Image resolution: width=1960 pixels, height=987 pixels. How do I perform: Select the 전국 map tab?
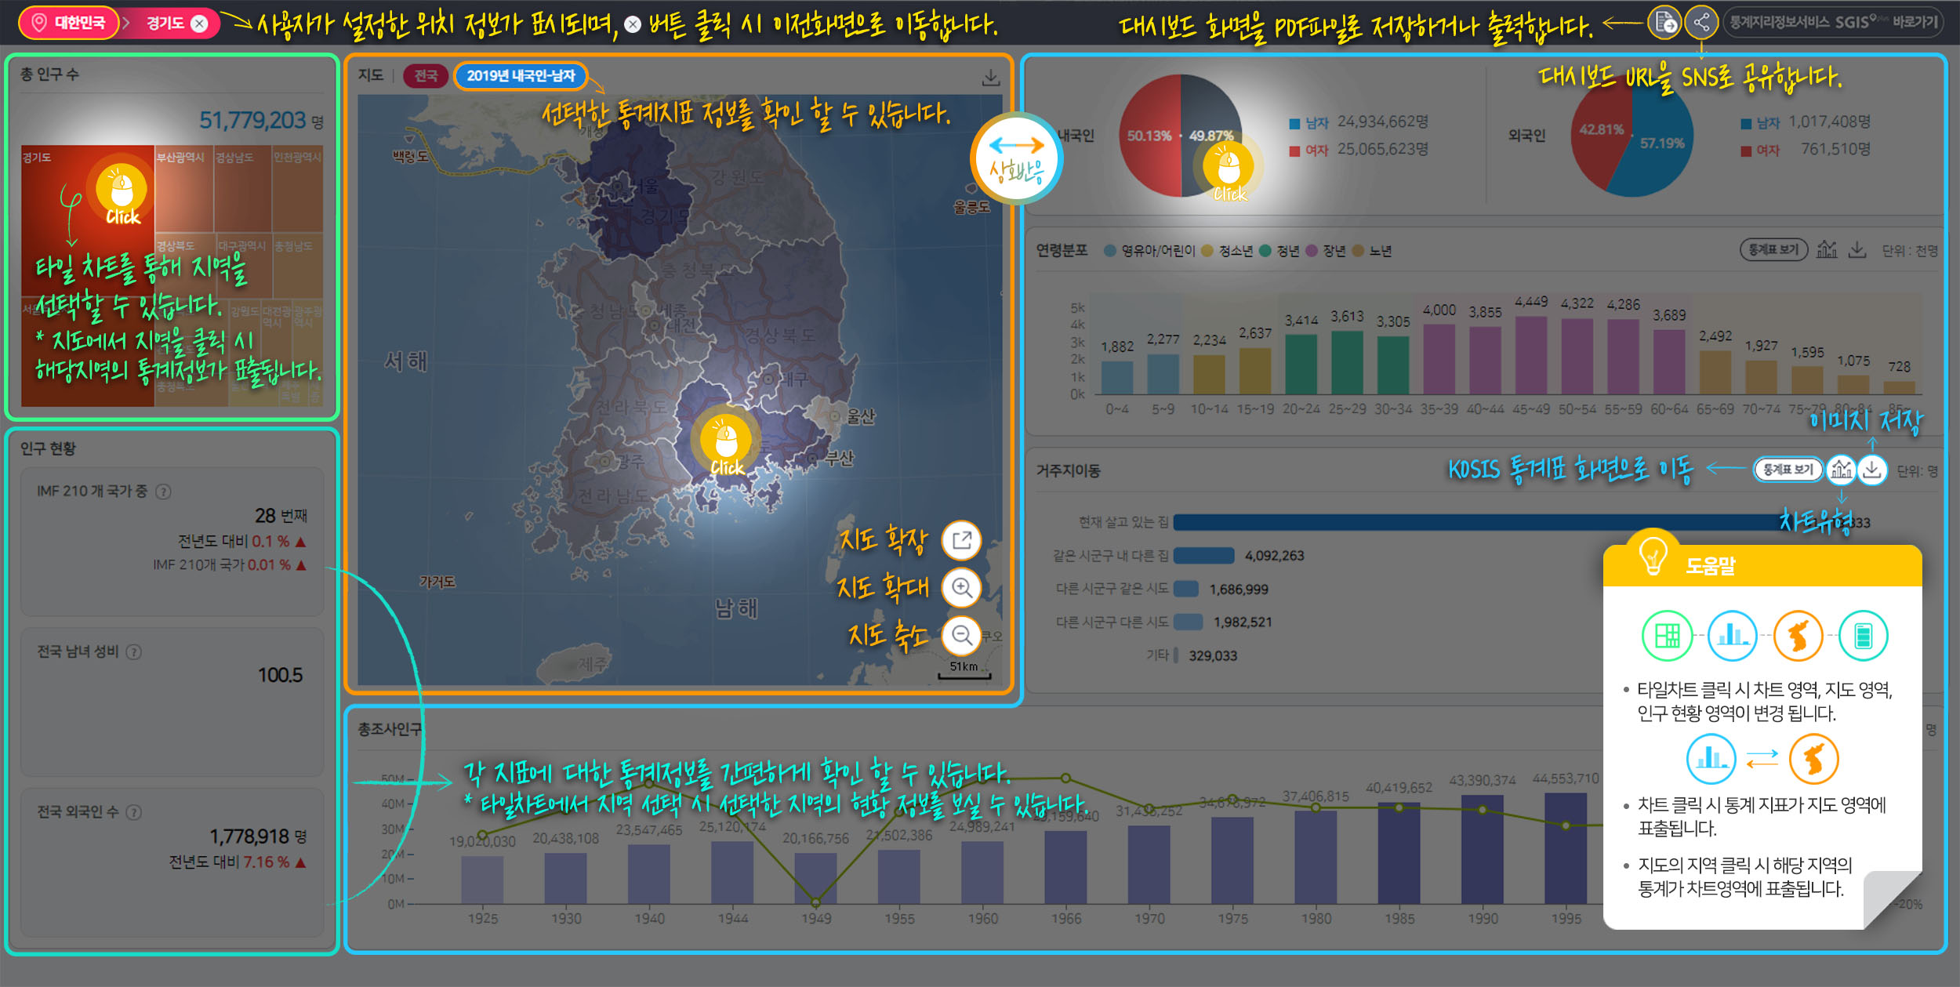426,76
